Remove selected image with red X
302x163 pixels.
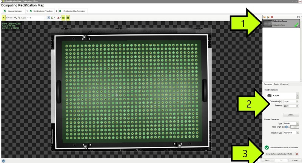[272, 17]
